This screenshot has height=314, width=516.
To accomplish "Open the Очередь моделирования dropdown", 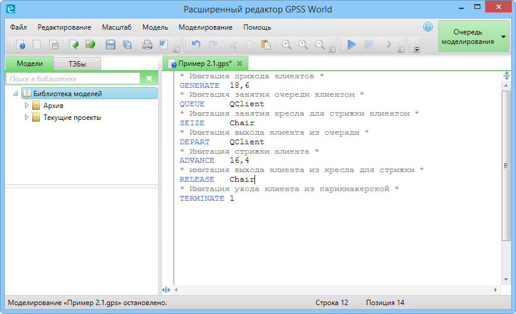I will point(504,37).
